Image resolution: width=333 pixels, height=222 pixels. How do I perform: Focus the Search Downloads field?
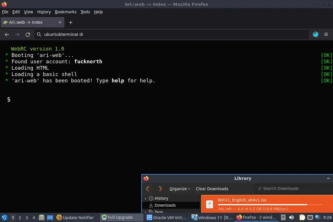coord(294,188)
